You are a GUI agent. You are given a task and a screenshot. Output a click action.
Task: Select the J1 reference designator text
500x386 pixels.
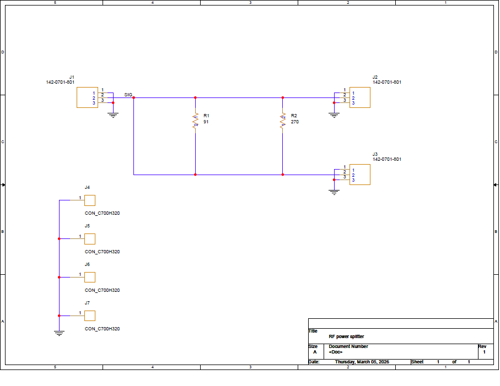(72, 77)
